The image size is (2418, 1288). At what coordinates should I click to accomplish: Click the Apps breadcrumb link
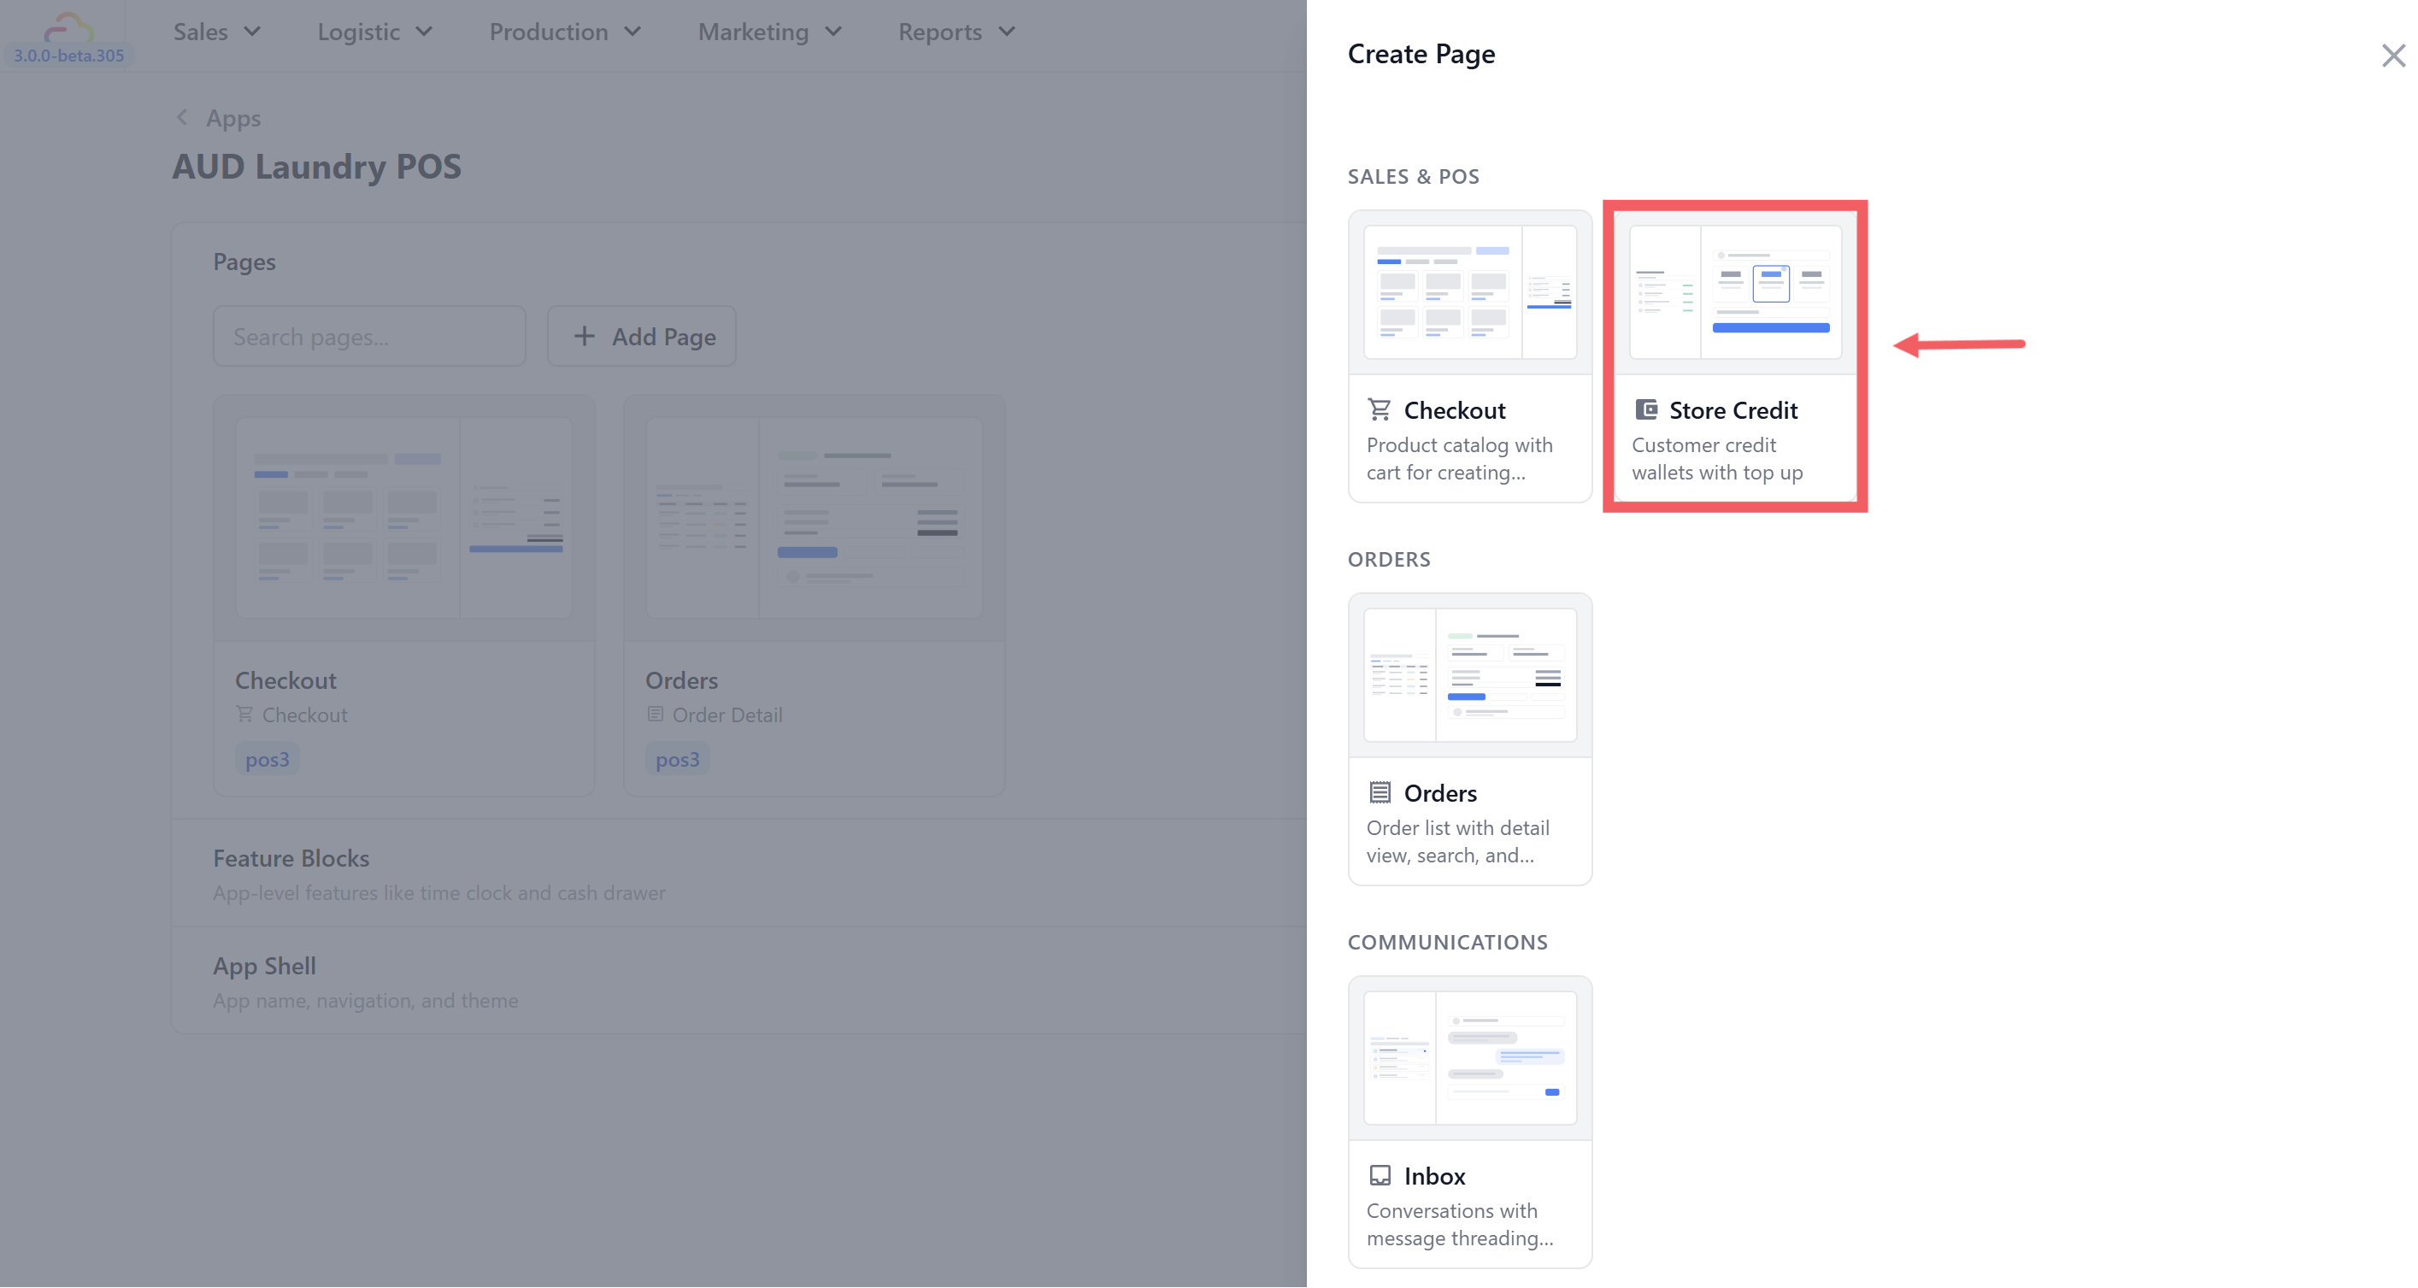pyautogui.click(x=232, y=118)
